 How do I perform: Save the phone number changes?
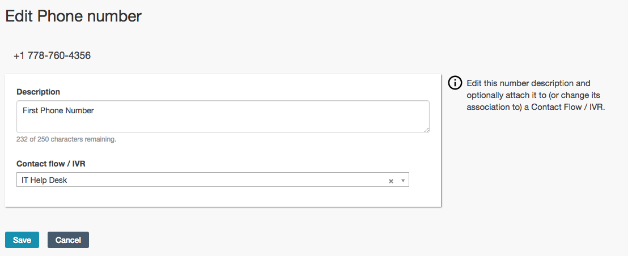(22, 240)
